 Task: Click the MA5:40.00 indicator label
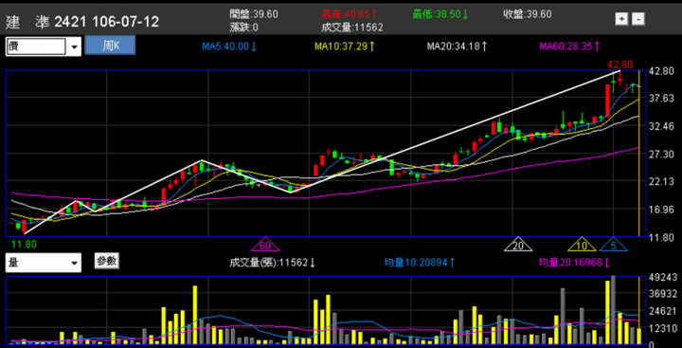pyautogui.click(x=229, y=46)
